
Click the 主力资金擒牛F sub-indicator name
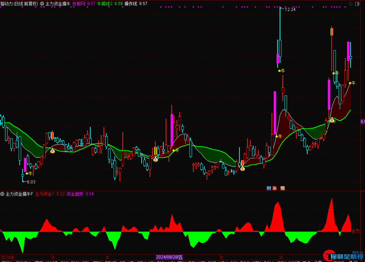point(19,194)
